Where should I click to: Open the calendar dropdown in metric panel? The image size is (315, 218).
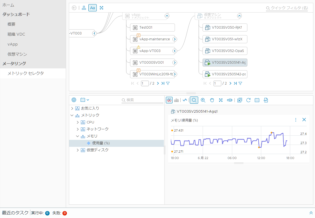(x=84, y=100)
